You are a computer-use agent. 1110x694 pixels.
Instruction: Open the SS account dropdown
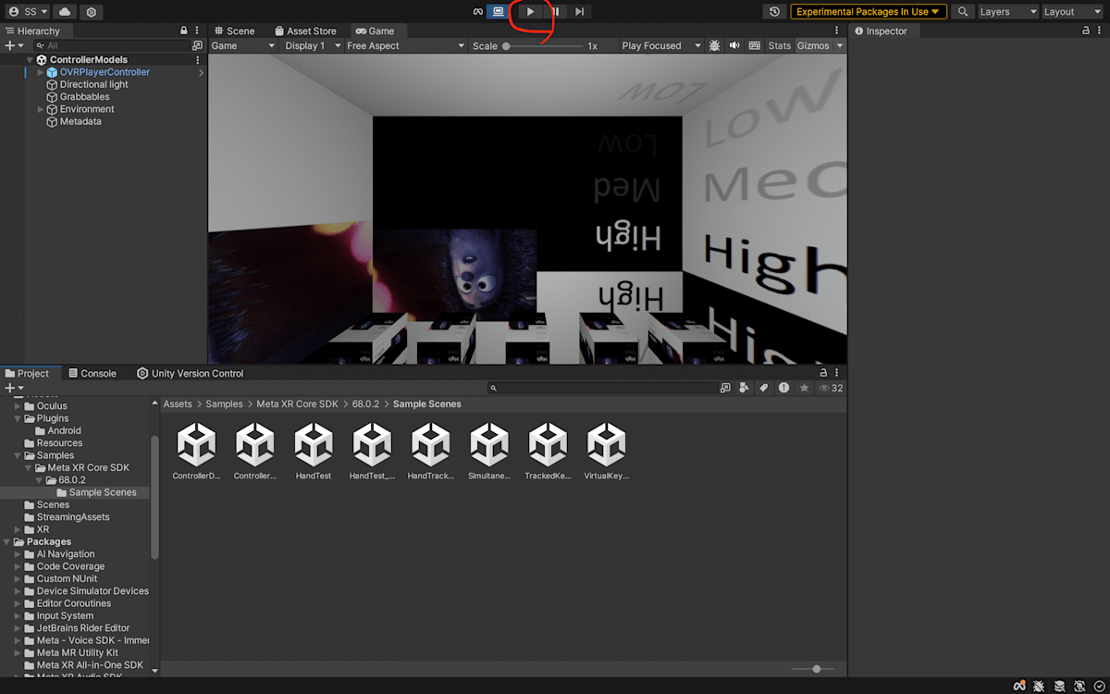[30, 12]
